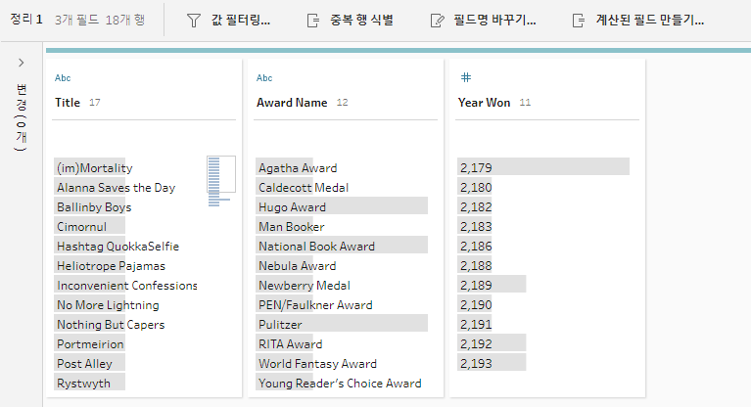751x407 pixels.
Task: Select the Portmeirion value
Action: click(x=90, y=344)
